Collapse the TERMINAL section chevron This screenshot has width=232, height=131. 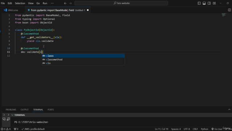[x=12, y=115]
